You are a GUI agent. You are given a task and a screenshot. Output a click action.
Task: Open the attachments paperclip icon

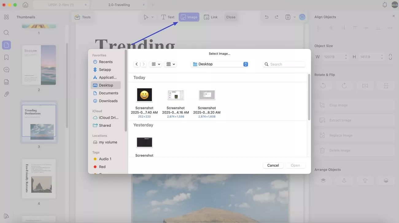point(6,94)
